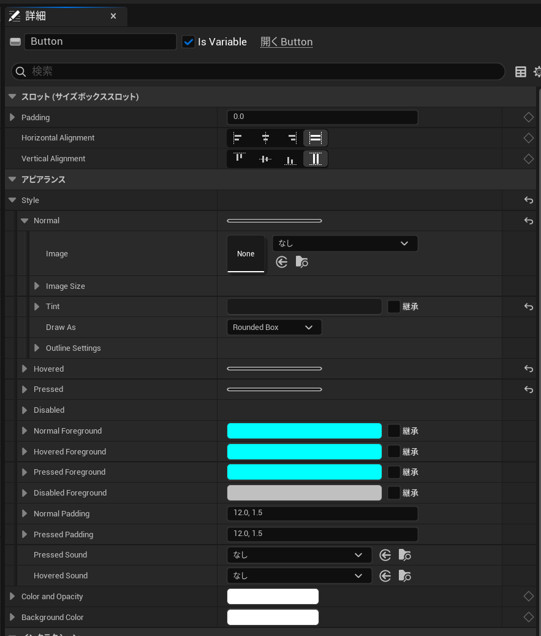Use selected asset arrow for Image
The height and width of the screenshot is (636, 541).
[281, 262]
